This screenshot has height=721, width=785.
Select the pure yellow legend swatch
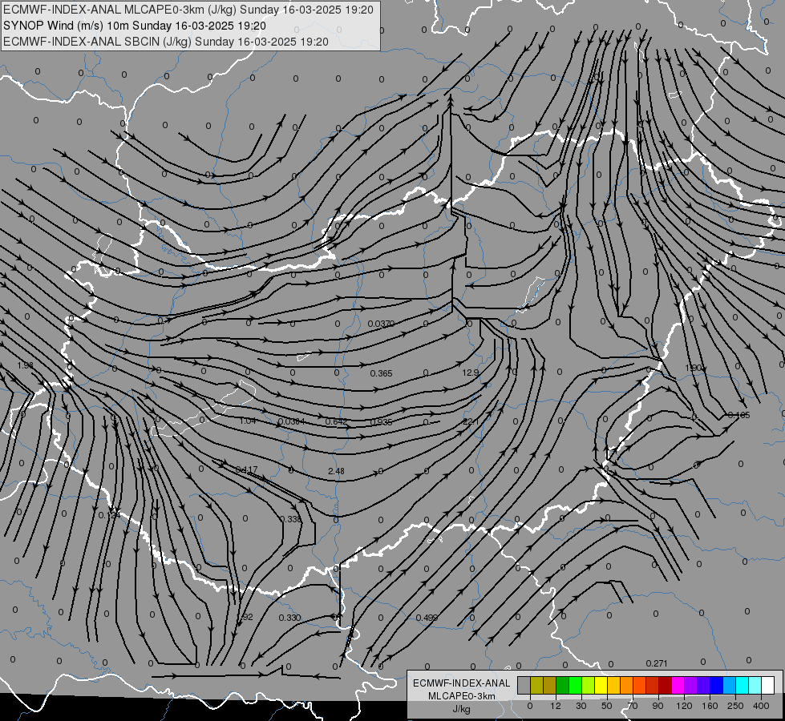601,685
